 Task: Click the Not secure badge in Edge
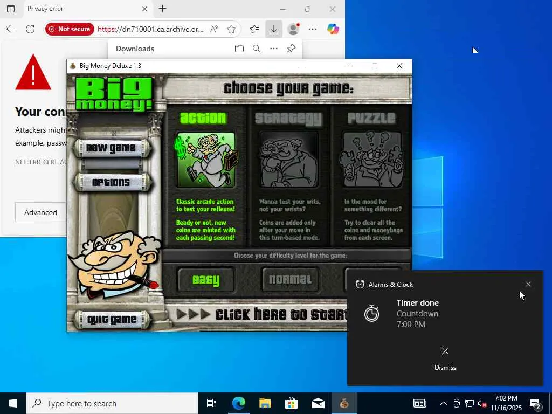pyautogui.click(x=70, y=29)
